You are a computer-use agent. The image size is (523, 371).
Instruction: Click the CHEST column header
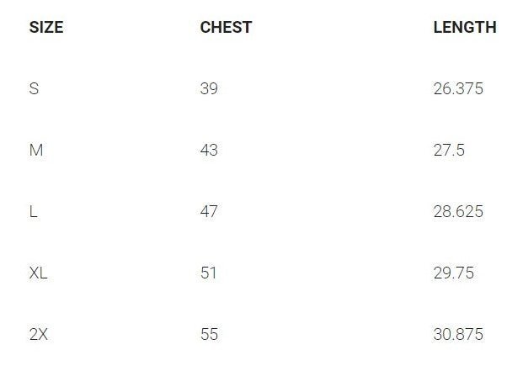[x=226, y=27]
